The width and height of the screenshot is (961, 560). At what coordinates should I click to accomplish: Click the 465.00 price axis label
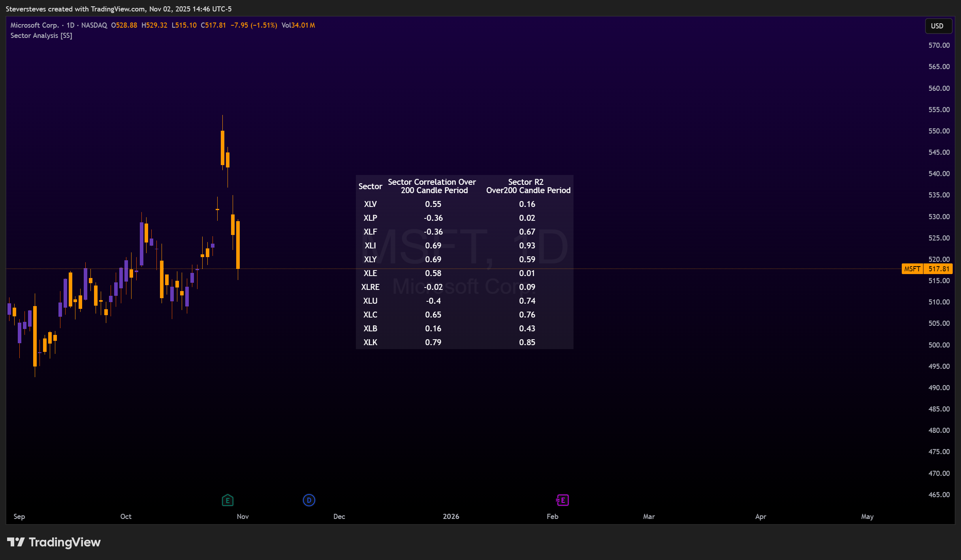pyautogui.click(x=939, y=495)
